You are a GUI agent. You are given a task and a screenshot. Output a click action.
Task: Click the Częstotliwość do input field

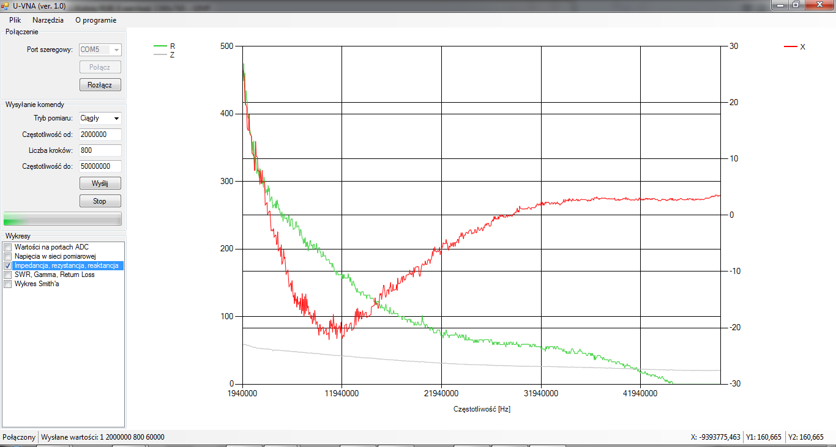click(x=100, y=166)
